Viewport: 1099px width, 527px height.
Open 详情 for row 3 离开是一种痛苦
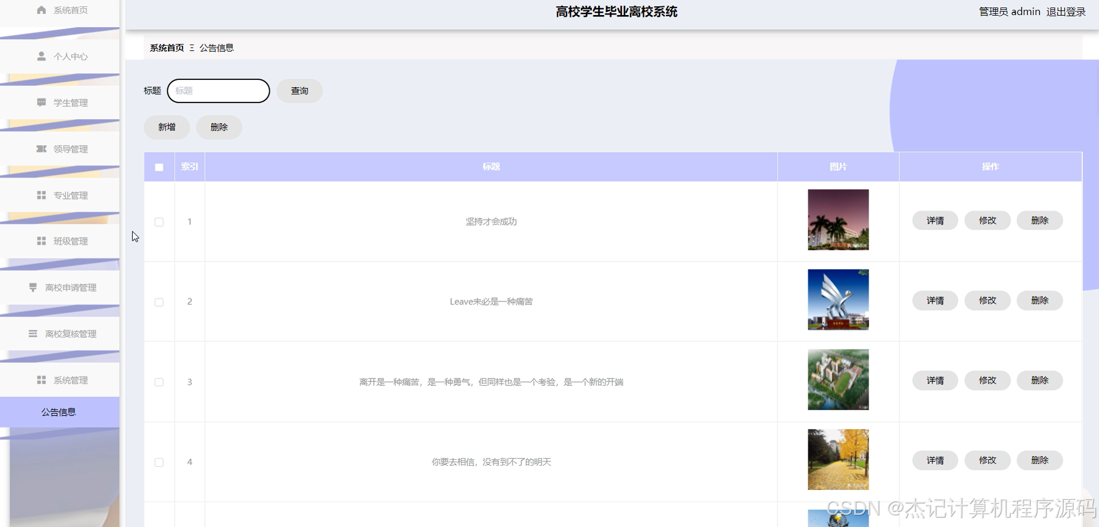[935, 380]
